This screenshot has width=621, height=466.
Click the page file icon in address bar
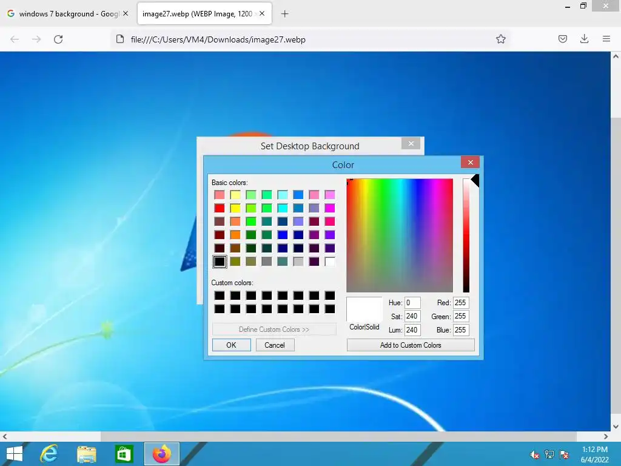pos(120,39)
